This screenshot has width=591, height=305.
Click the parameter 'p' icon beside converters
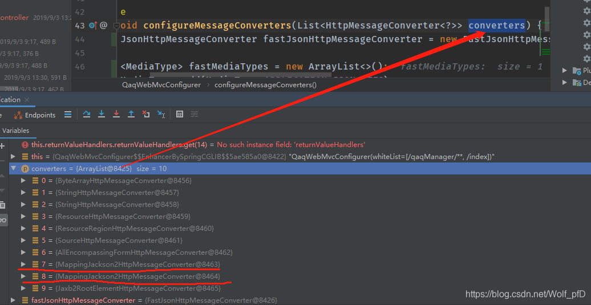25,169
